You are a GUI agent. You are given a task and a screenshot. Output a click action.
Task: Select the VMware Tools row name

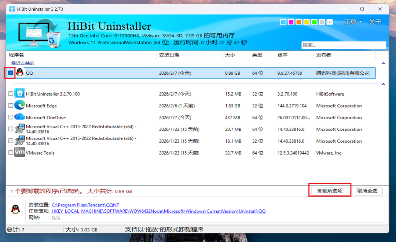(x=40, y=153)
